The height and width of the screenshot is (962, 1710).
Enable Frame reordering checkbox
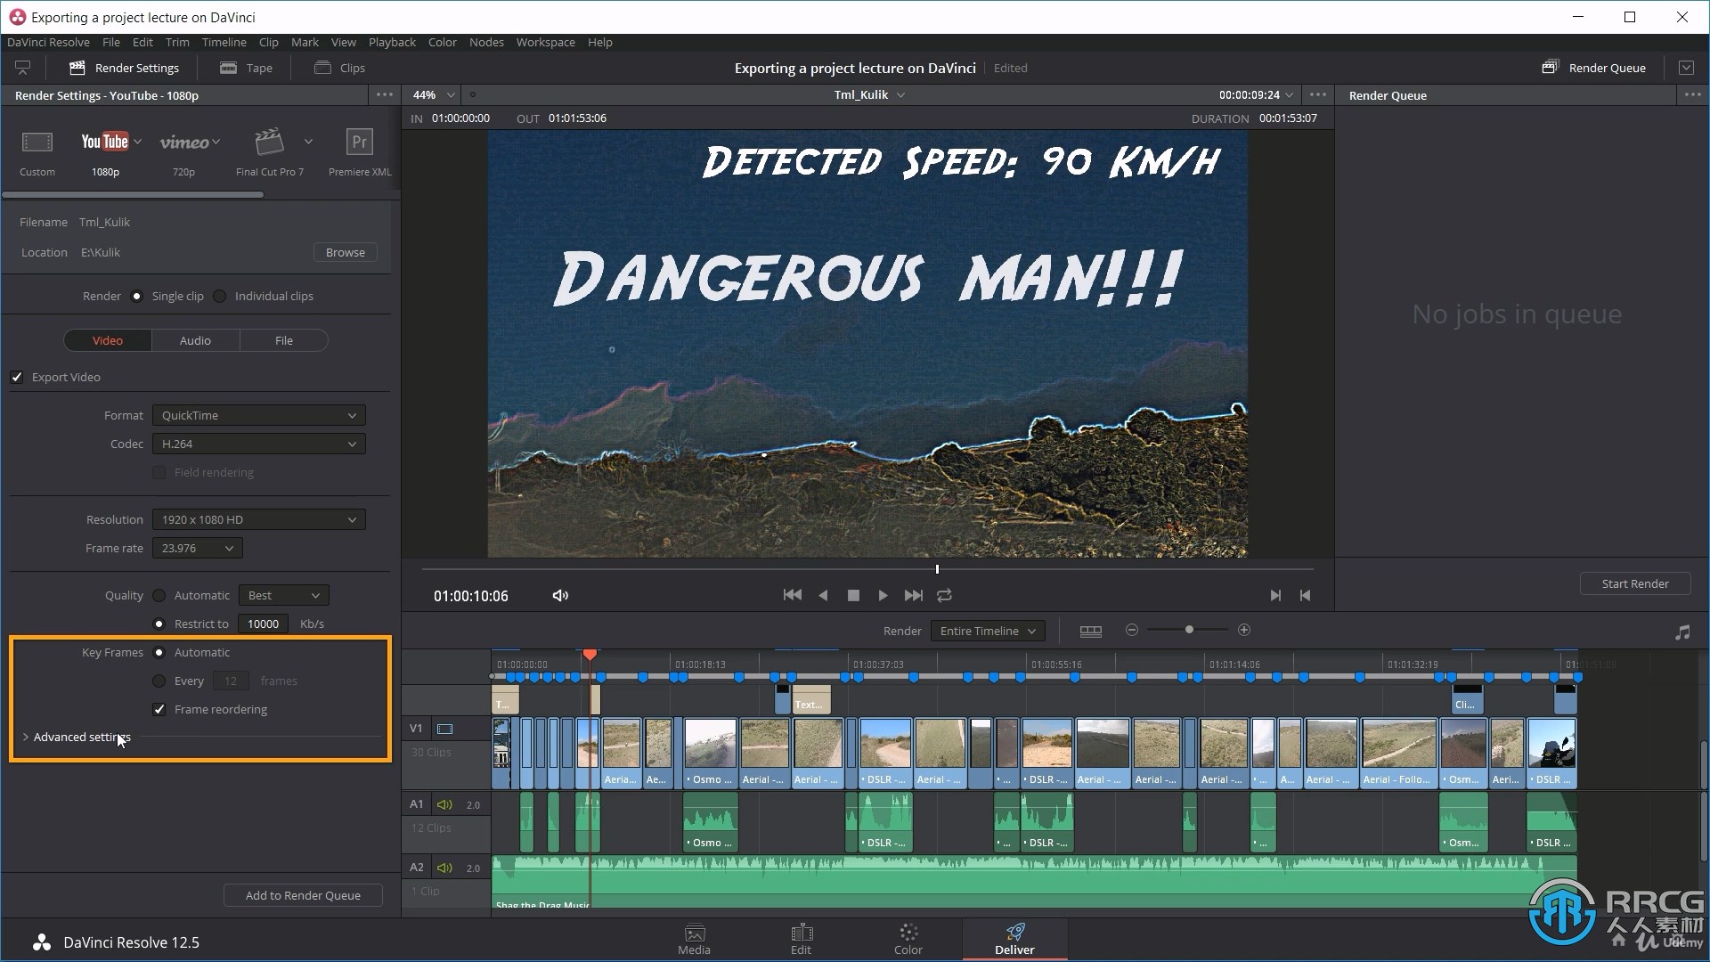point(159,708)
